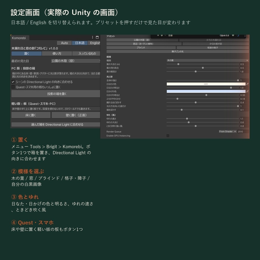Screen dimensions: 260x260
Task: Click the ふちのやわらかさ value field 0.14
Action: pyautogui.click(x=244, y=99)
